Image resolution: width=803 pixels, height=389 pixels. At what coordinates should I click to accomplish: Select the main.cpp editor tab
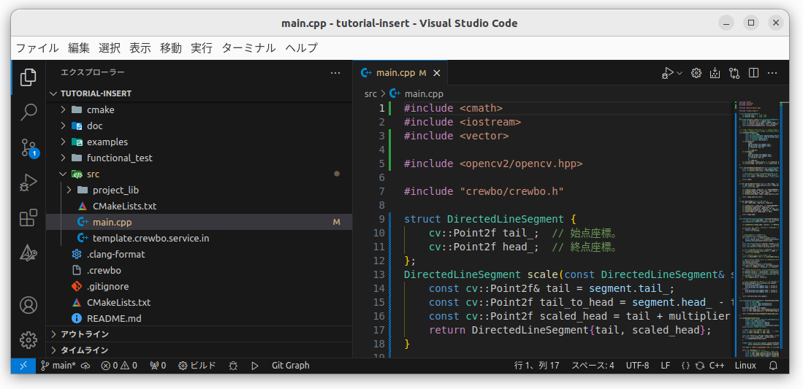point(400,73)
